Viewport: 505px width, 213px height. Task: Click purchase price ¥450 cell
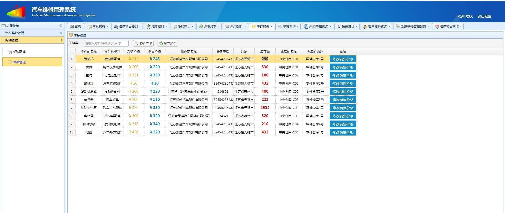click(133, 132)
